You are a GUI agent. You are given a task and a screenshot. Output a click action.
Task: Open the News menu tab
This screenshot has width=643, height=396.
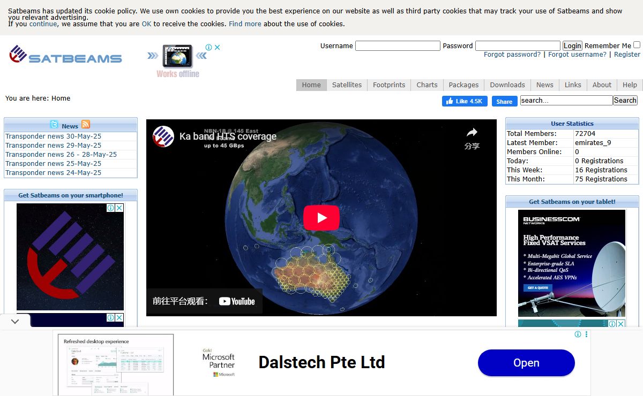pyautogui.click(x=545, y=85)
